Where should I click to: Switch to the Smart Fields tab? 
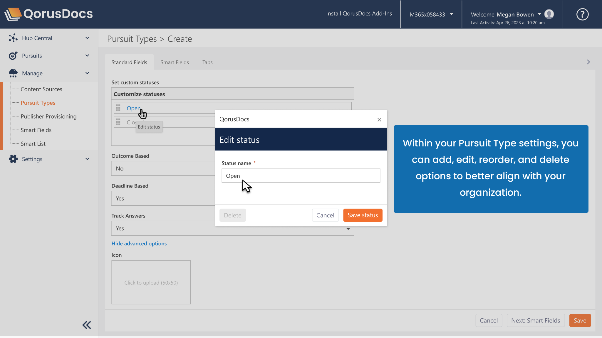pos(175,62)
